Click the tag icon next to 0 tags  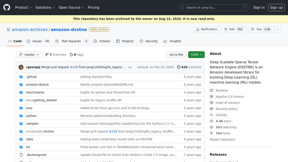click(71, 55)
